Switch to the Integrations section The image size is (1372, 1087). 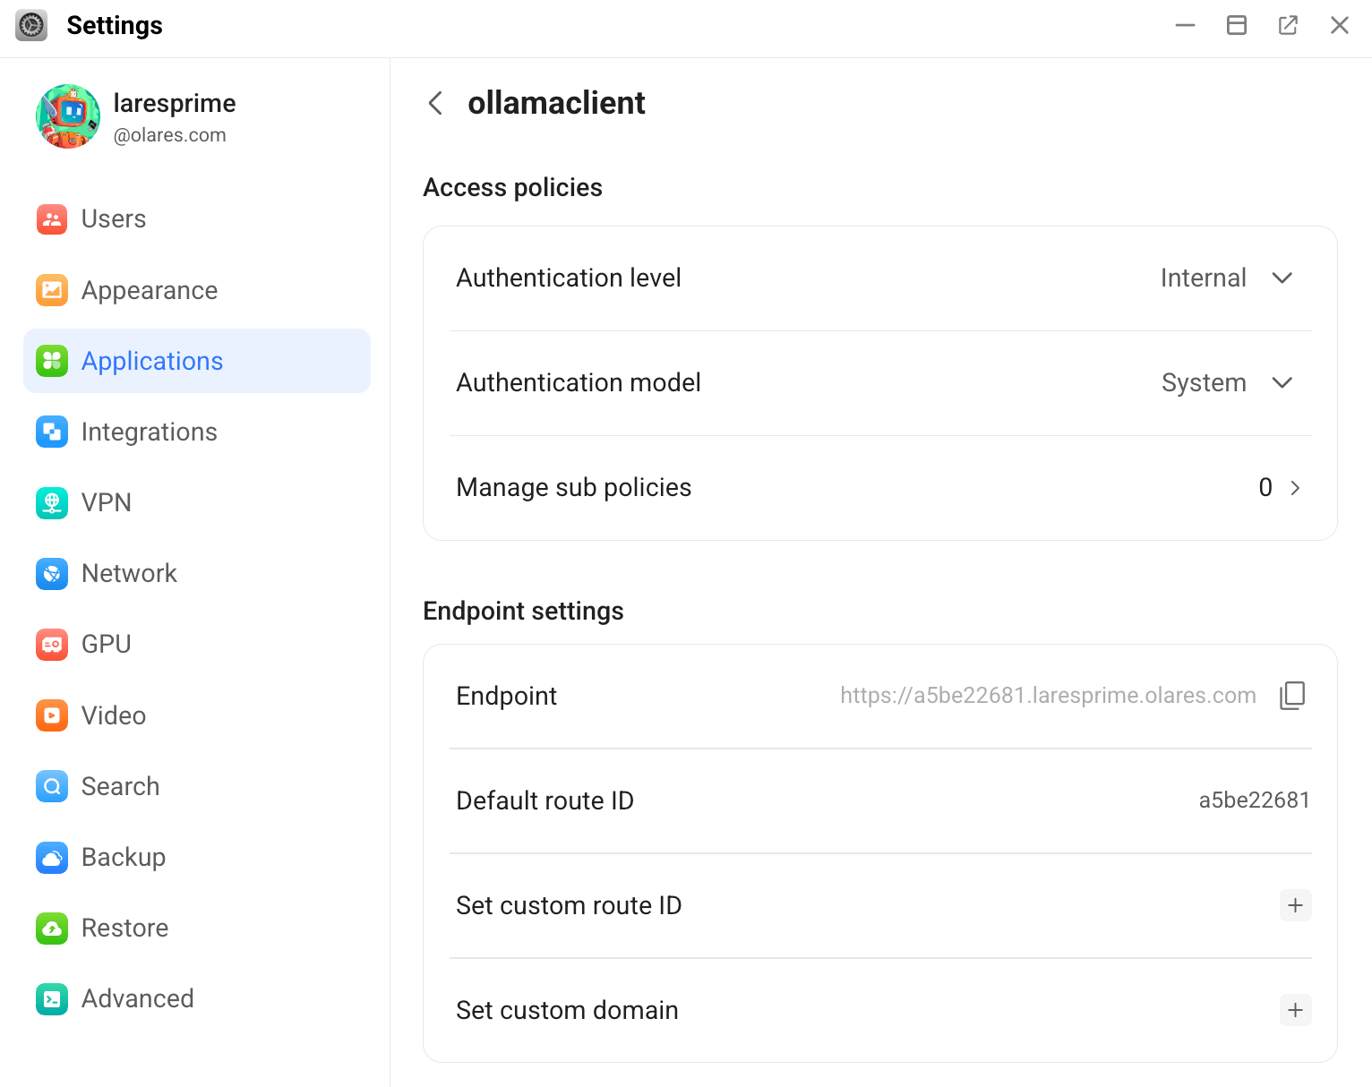point(150,432)
